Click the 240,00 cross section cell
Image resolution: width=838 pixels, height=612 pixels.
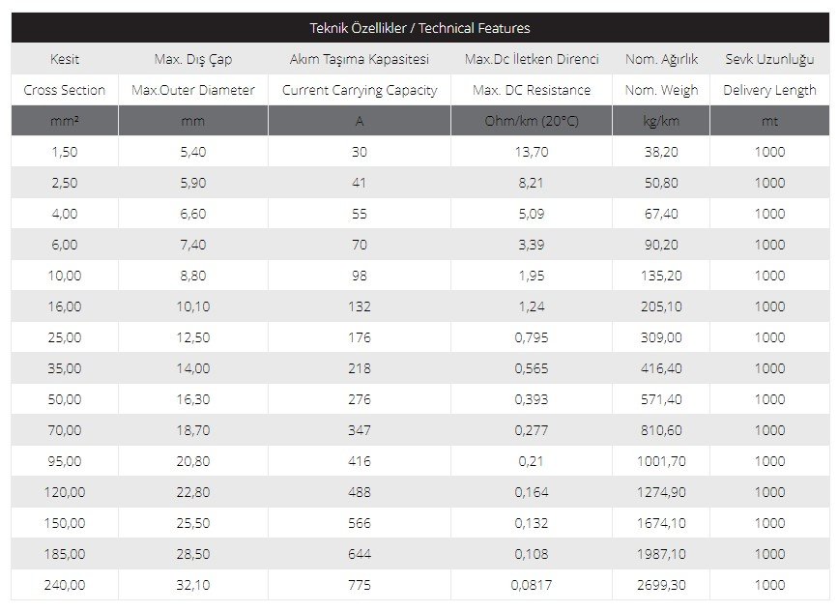click(x=64, y=585)
